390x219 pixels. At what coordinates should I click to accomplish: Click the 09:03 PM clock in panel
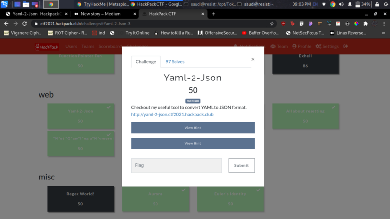pos(301,4)
